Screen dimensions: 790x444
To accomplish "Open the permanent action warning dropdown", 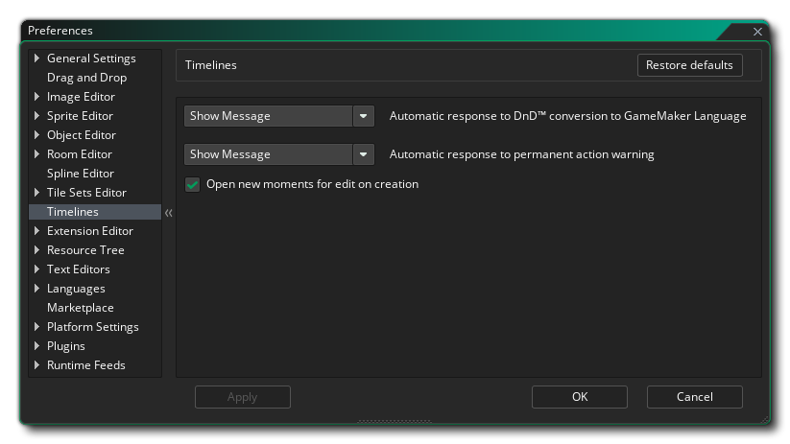I will (363, 154).
